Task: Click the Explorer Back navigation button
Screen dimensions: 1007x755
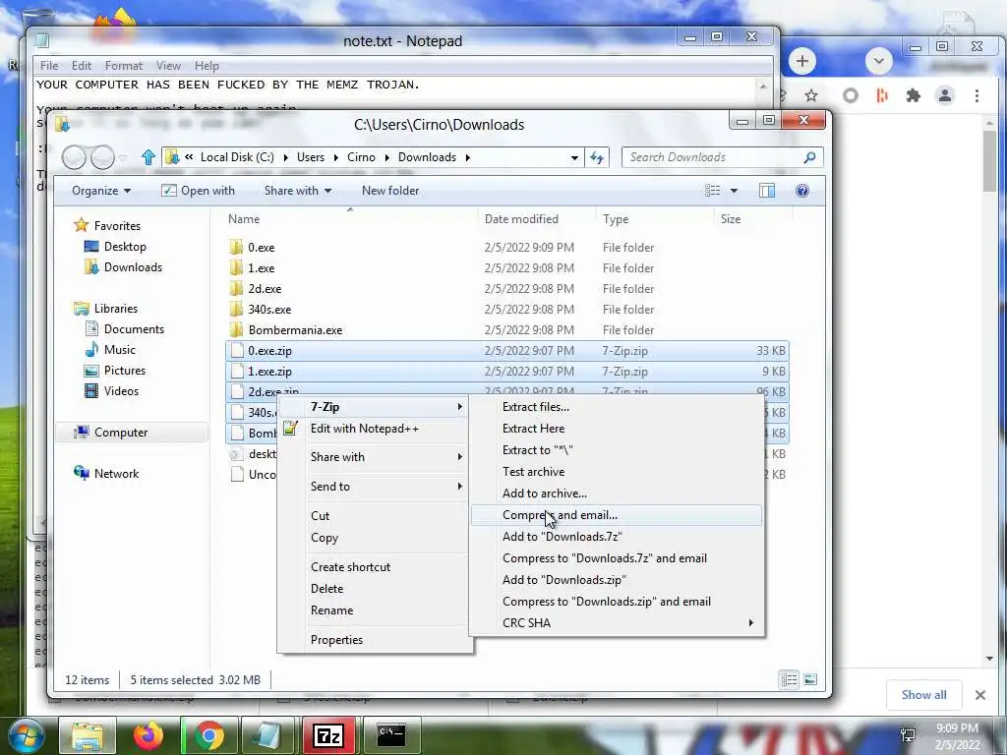Action: pos(74,157)
